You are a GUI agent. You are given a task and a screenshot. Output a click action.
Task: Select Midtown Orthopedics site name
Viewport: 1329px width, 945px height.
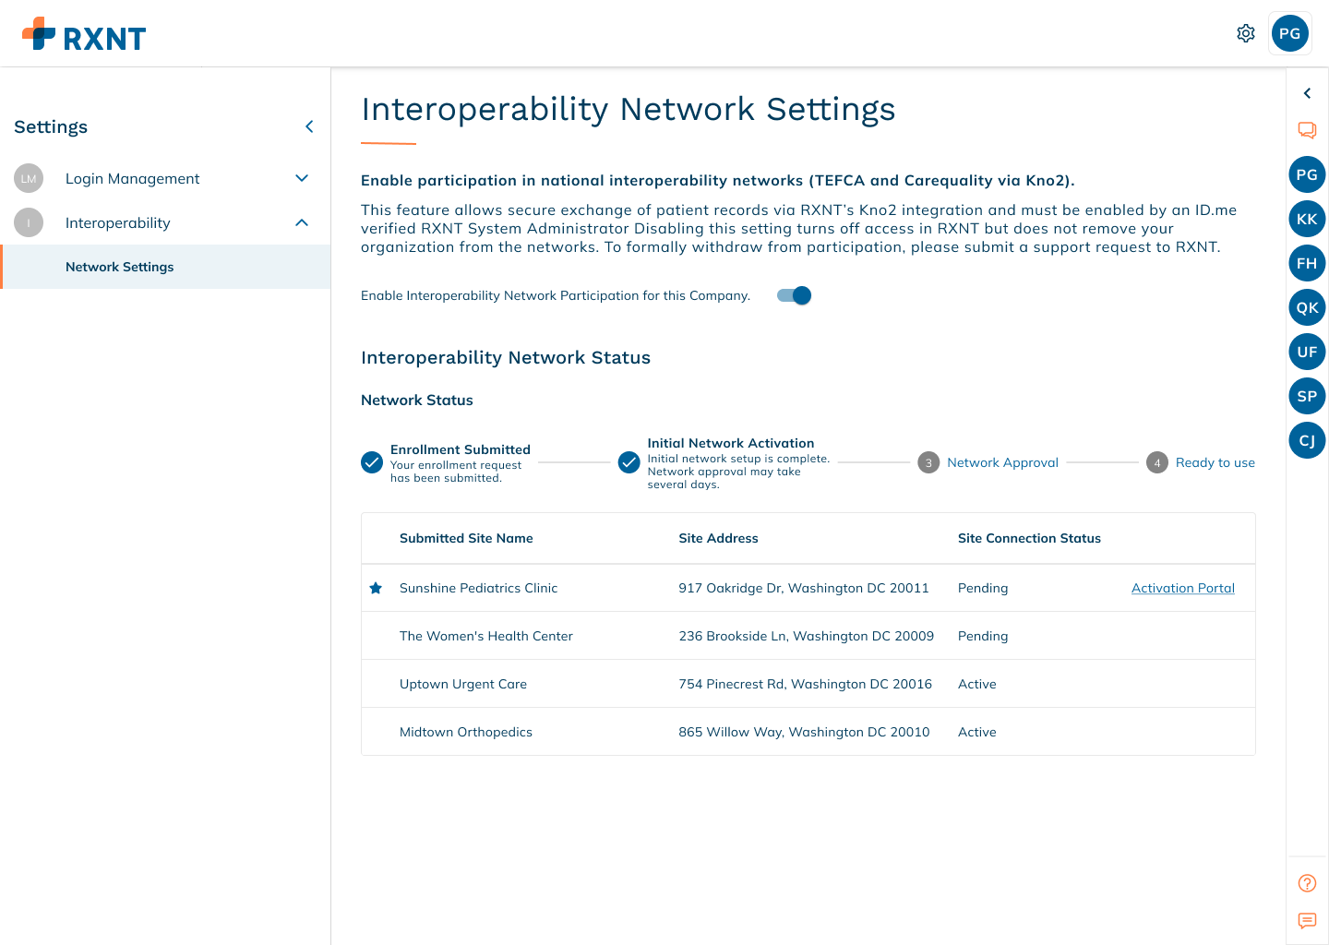click(x=466, y=732)
